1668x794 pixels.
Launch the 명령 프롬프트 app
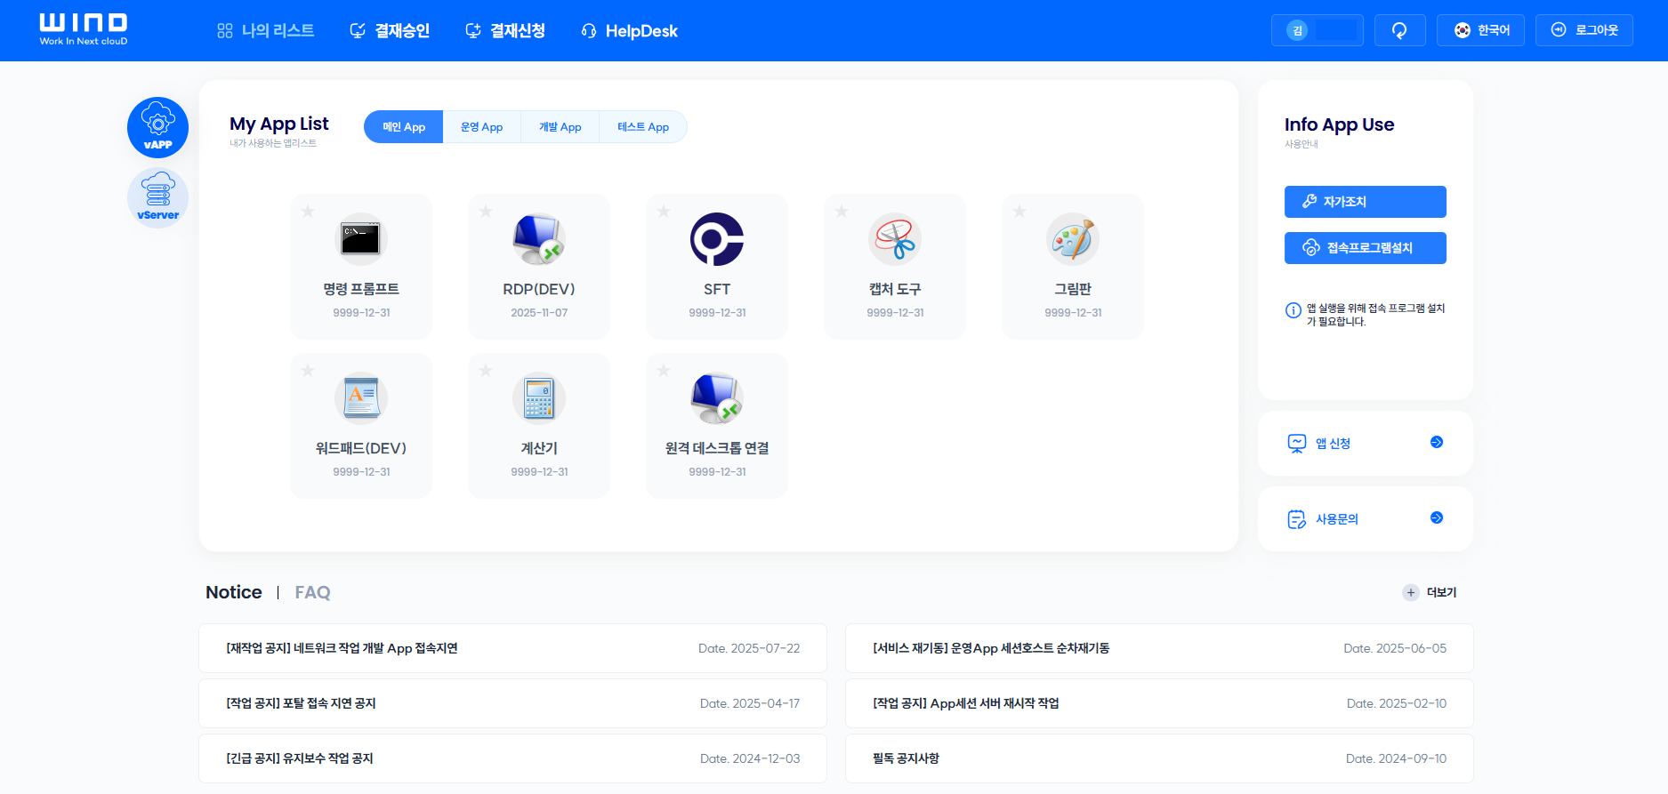coord(361,239)
